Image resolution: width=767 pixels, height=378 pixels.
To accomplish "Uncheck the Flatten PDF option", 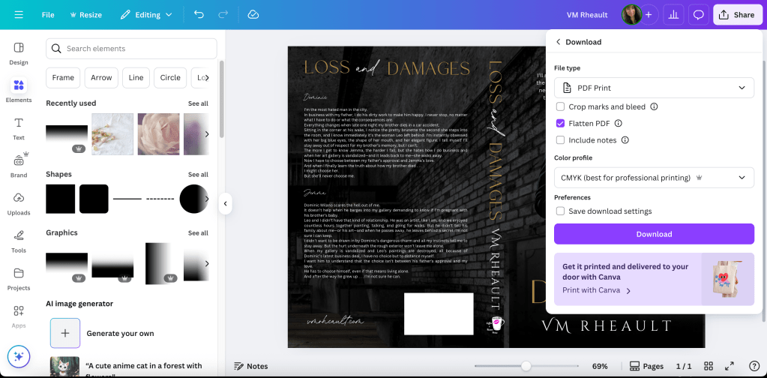I will pos(560,124).
